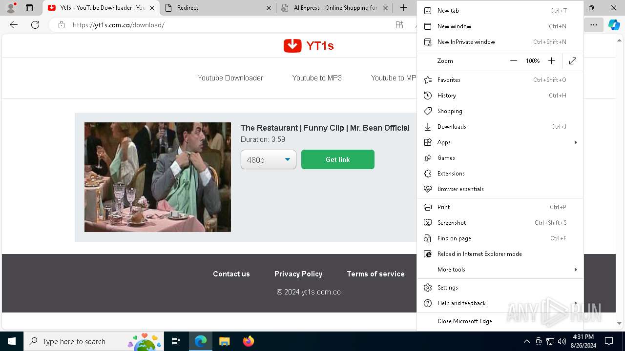Click the Mr. Bean video thumbnail
The height and width of the screenshot is (351, 625).
(x=158, y=177)
